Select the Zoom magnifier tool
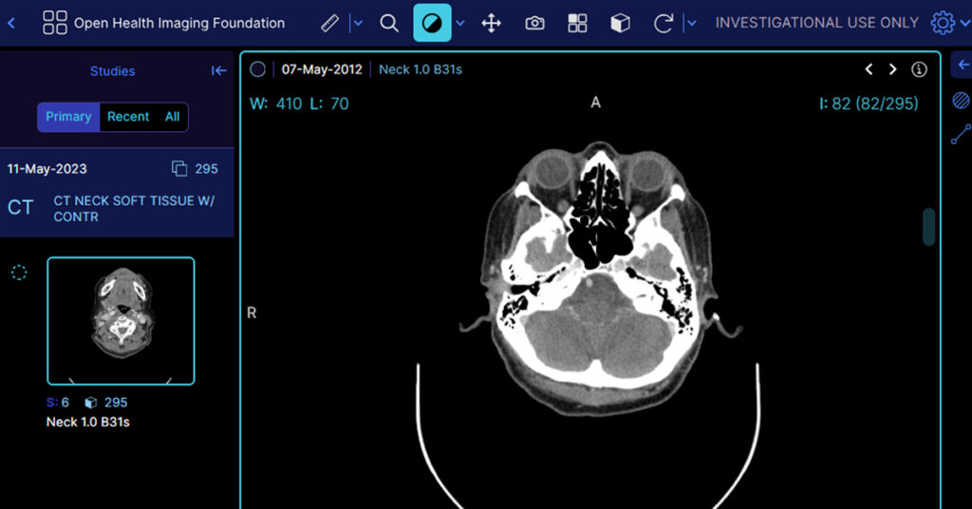This screenshot has width=972, height=509. [389, 23]
